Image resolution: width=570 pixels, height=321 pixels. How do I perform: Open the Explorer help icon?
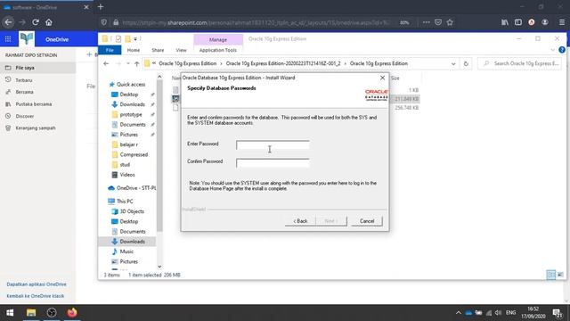coord(562,50)
